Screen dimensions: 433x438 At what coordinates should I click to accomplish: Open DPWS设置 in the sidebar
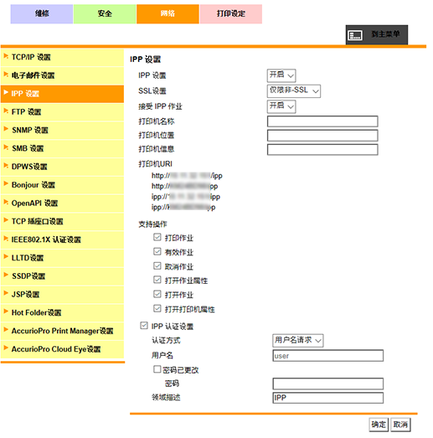click(62, 167)
